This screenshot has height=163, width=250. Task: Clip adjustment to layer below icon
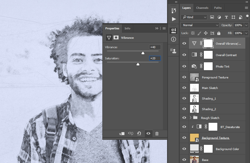[x=122, y=134]
